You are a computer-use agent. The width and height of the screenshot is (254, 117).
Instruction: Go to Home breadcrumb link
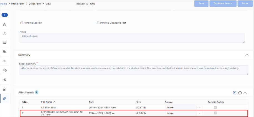click(x=4, y=4)
